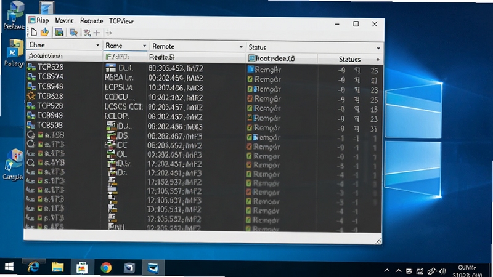Image resolution: width=493 pixels, height=277 pixels.
Task: Toggle the small box beside s.TF3
Action: coord(40,181)
